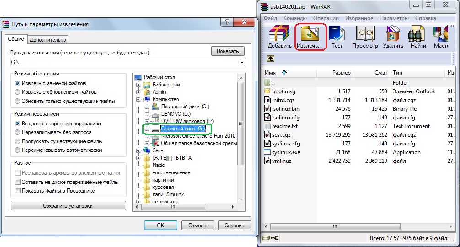Open the extraction path dropdown arrow

[241, 62]
